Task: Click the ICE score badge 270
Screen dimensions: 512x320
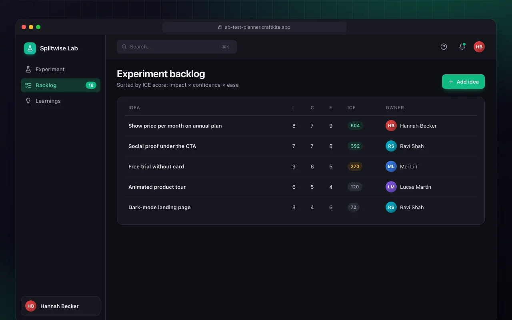Action: [x=355, y=166]
